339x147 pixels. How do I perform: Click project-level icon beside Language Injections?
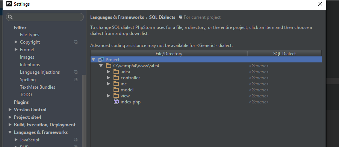pos(76,72)
